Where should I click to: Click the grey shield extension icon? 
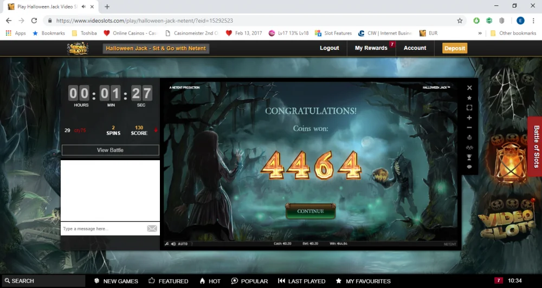coord(501,21)
